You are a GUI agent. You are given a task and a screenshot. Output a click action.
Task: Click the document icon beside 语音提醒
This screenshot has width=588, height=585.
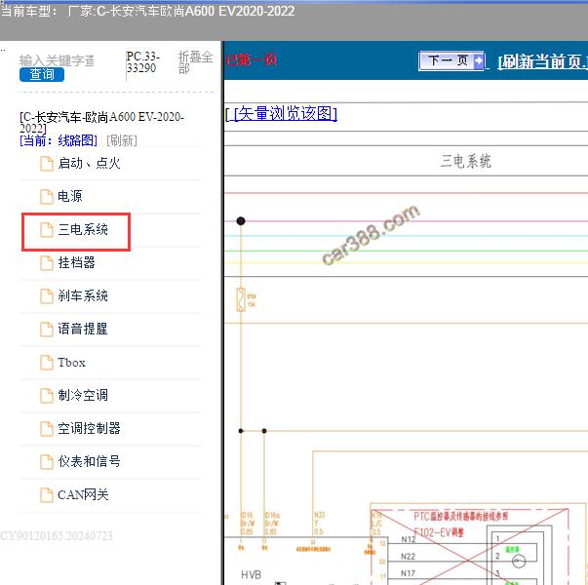pyautogui.click(x=47, y=330)
